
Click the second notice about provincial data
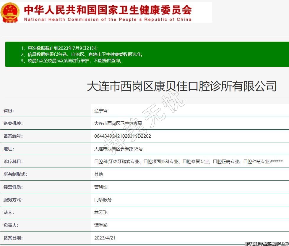82,54
